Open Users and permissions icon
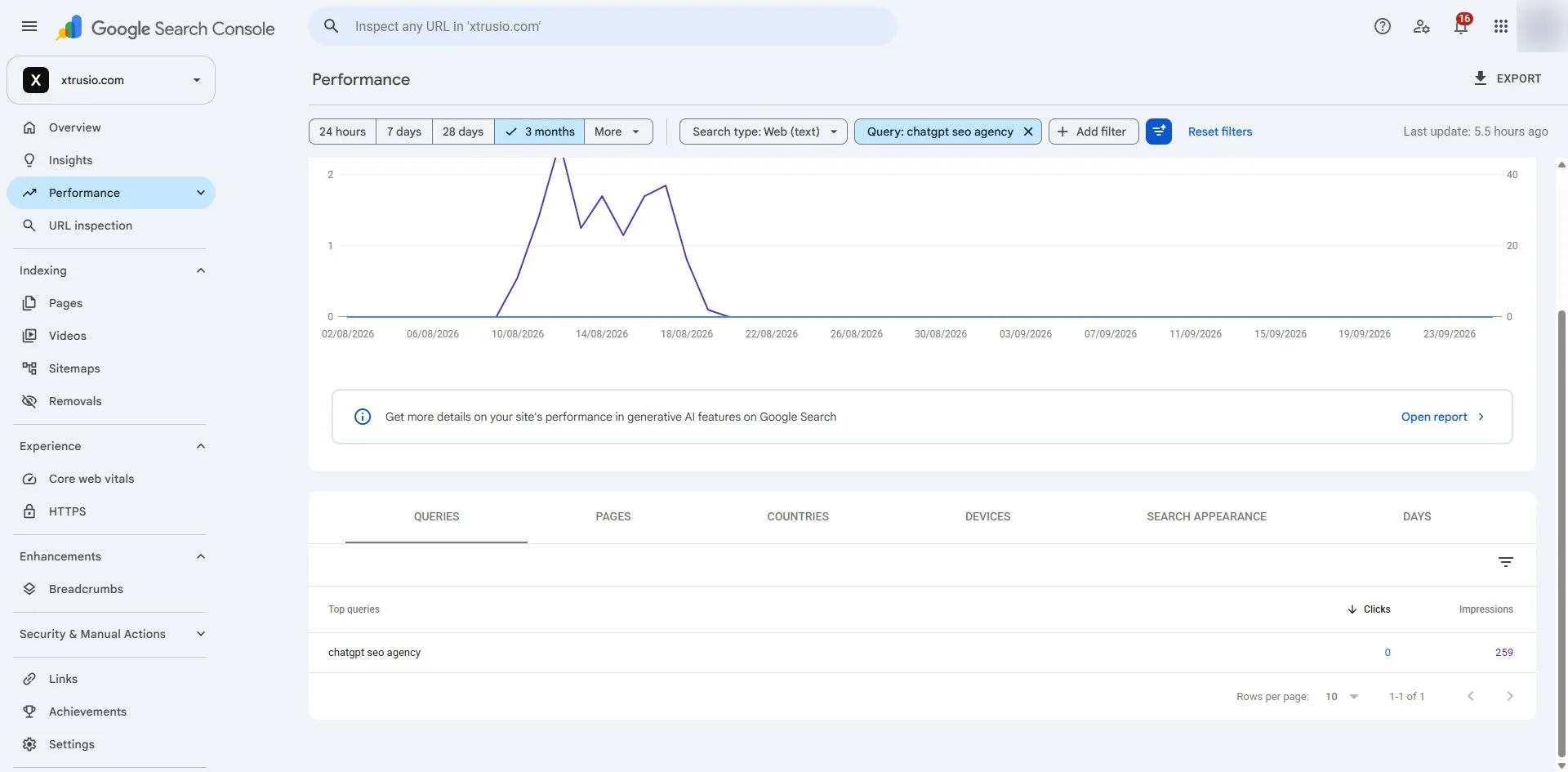The image size is (1568, 772). click(1421, 26)
